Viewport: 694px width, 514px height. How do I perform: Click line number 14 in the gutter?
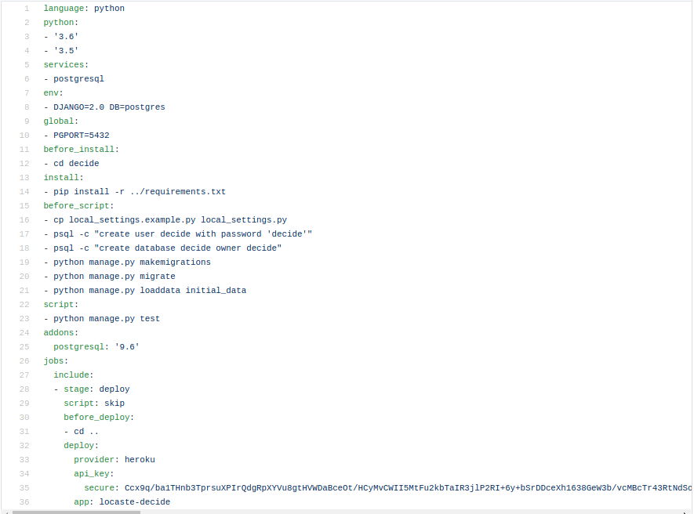pyautogui.click(x=24, y=192)
